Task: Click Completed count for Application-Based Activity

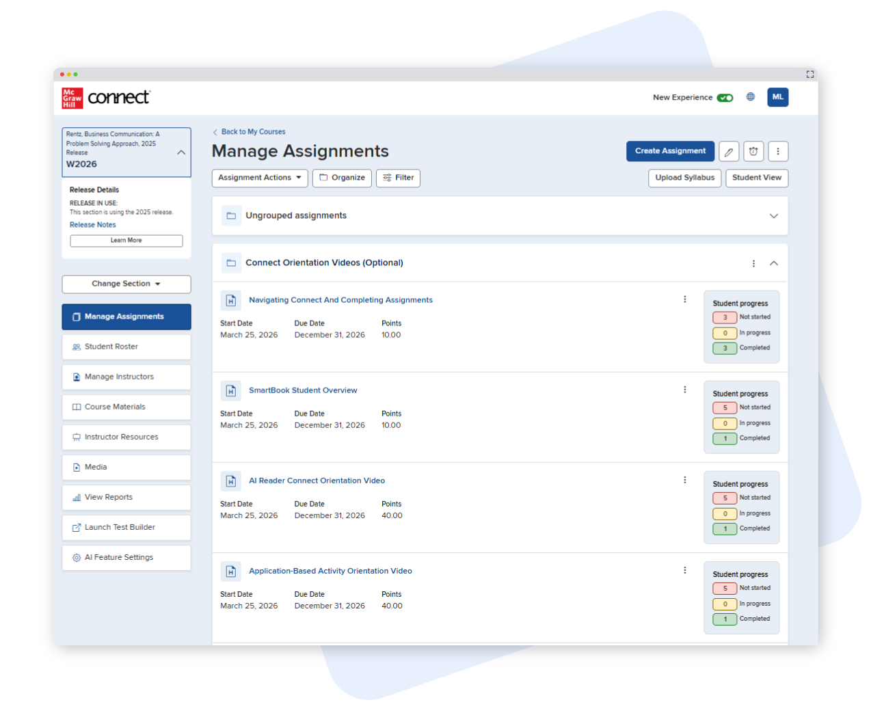Action: [725, 619]
